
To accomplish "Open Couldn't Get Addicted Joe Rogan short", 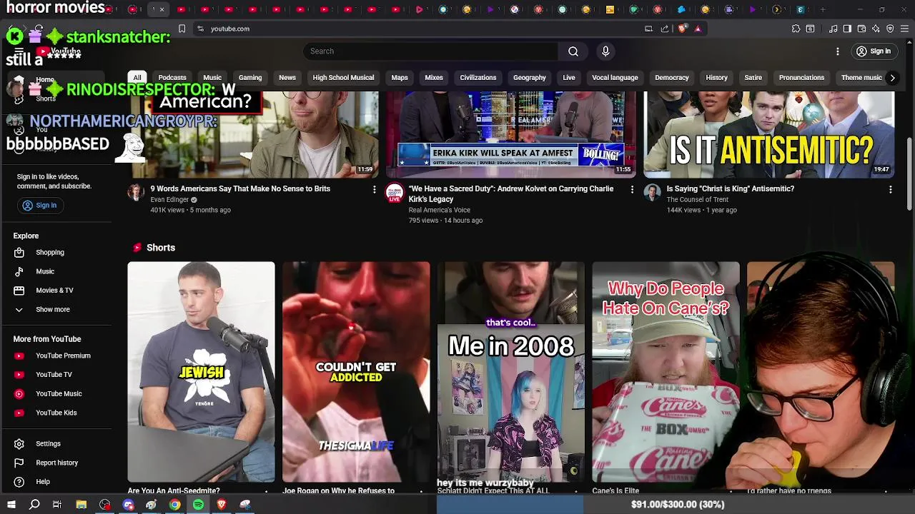I will (x=356, y=372).
